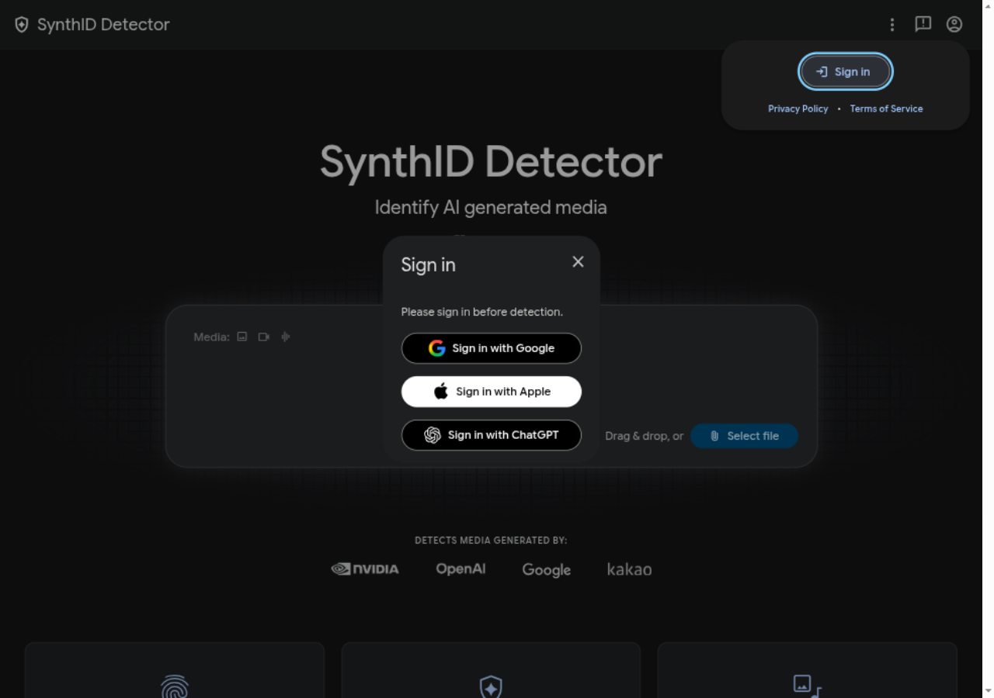
Task: Click the 'Please sign in before detection.' text
Action: 482,312
